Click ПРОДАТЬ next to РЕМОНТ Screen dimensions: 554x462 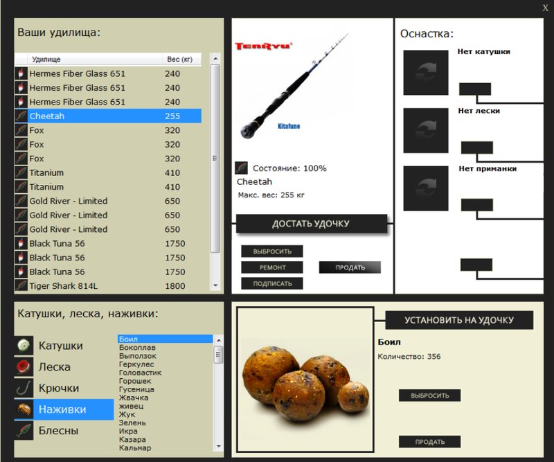point(350,267)
